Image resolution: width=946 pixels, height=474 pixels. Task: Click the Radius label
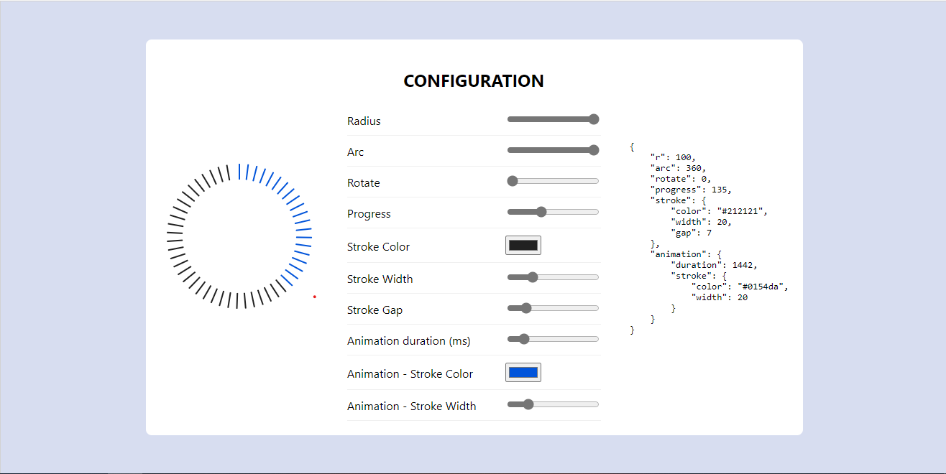coord(364,121)
